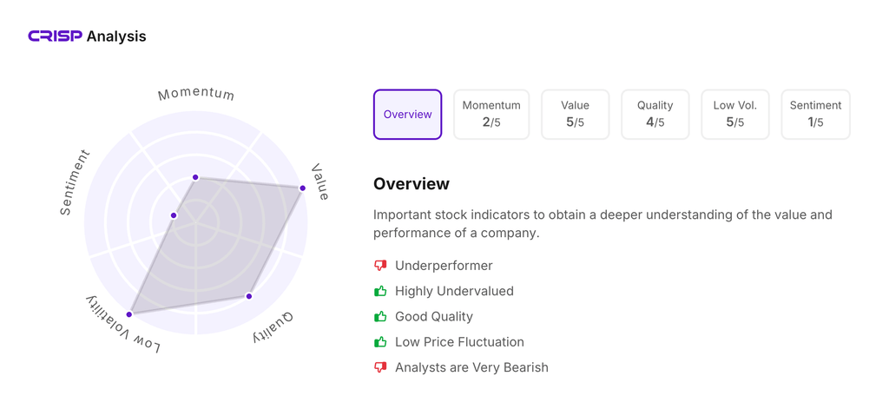This screenshot has width=889, height=409.
Task: Open the Quality 4/5 tab
Action: [x=655, y=115]
